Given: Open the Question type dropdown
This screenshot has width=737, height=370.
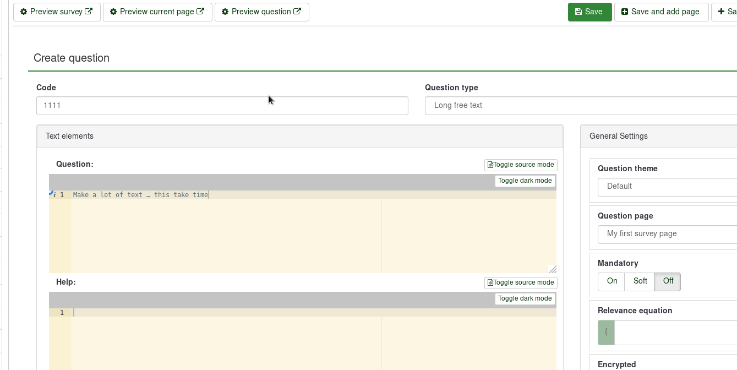Looking at the screenshot, I should (581, 106).
